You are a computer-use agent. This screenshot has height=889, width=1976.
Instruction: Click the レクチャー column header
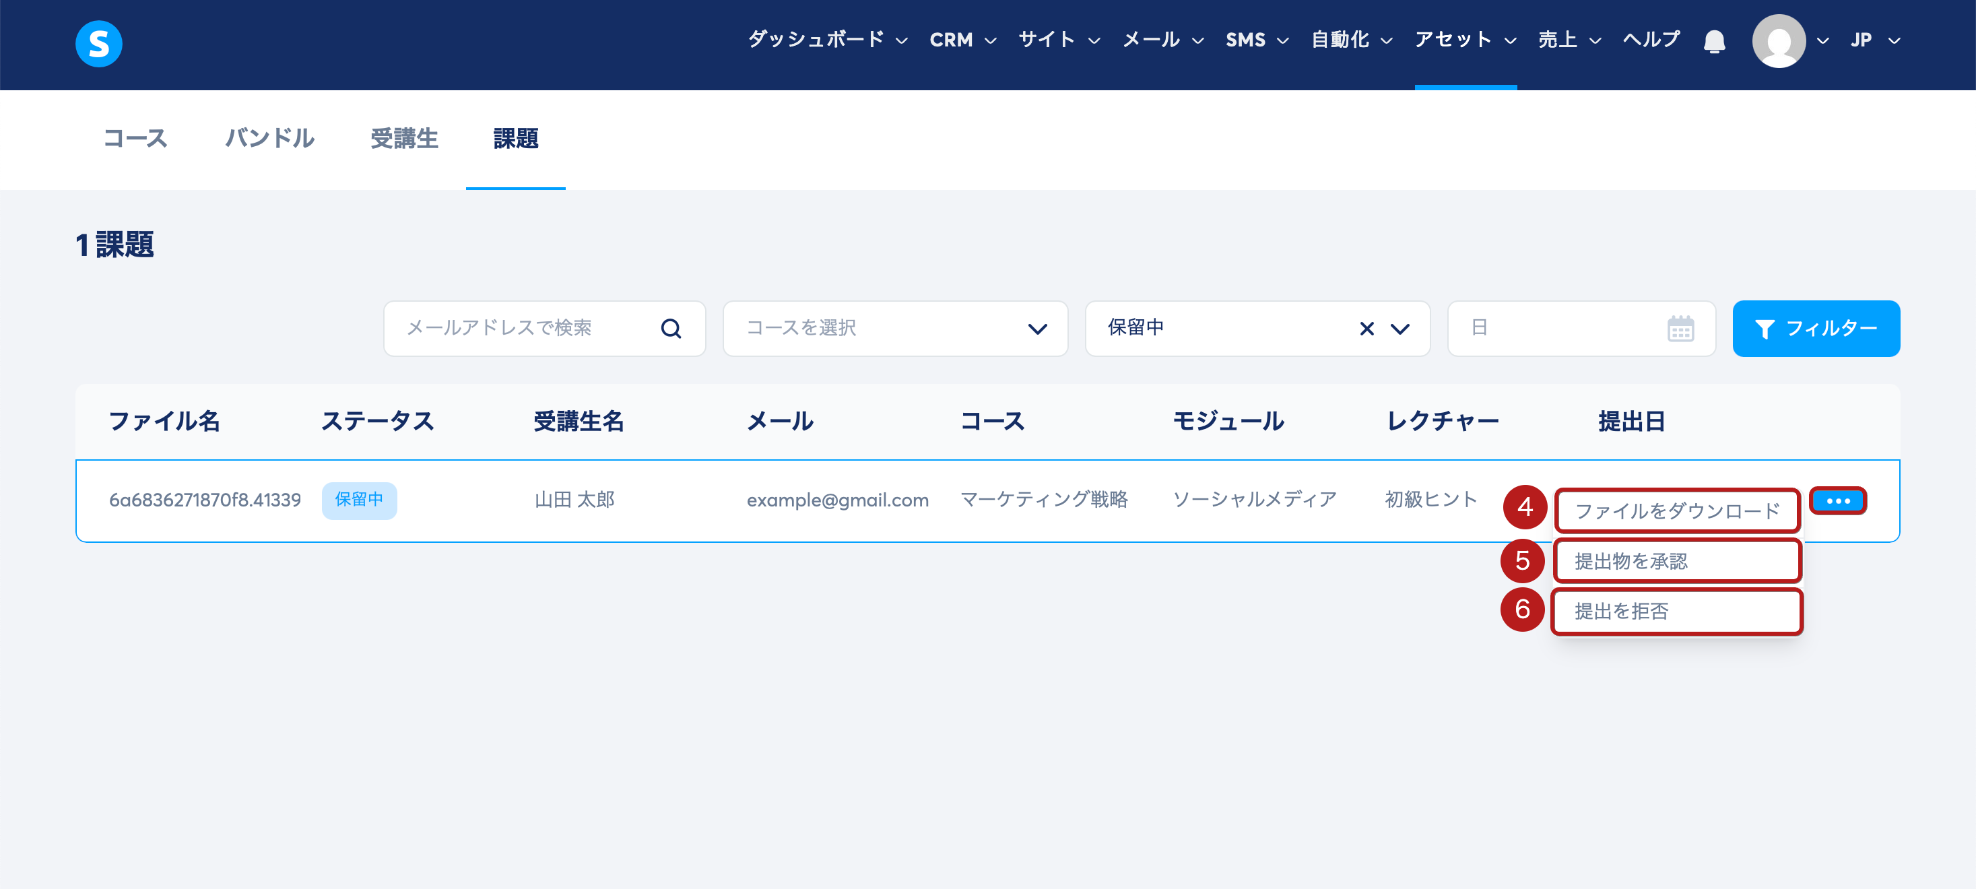(1442, 421)
